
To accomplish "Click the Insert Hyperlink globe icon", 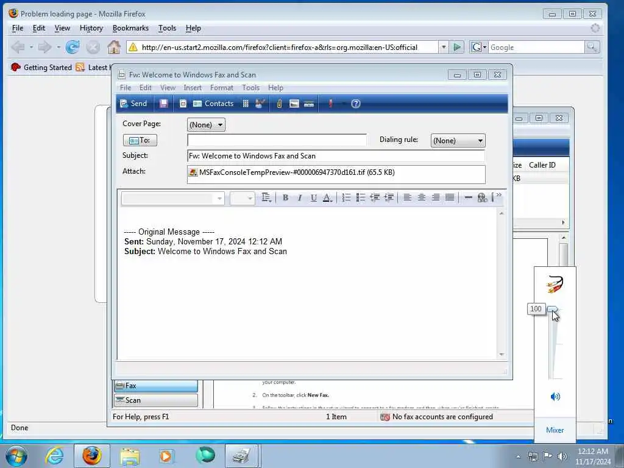I will (x=483, y=198).
